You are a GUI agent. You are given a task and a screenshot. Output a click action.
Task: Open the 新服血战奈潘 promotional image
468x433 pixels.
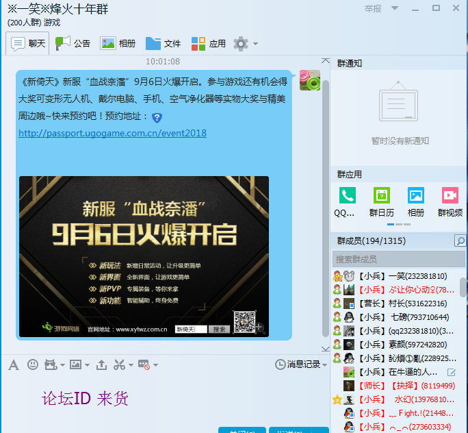pos(144,257)
